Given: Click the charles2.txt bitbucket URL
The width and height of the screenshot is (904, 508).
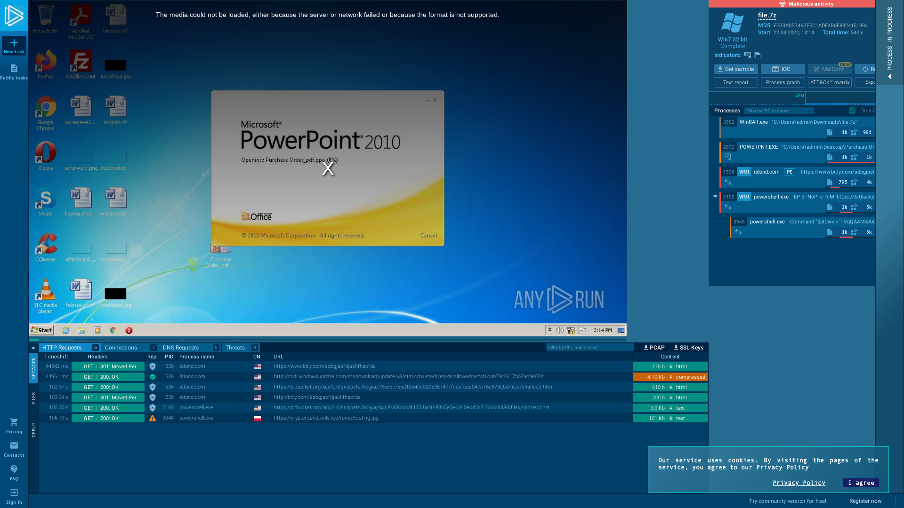Looking at the screenshot, I should [x=412, y=408].
